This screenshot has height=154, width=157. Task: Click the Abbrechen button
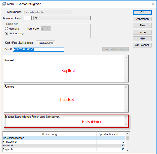[142, 19]
